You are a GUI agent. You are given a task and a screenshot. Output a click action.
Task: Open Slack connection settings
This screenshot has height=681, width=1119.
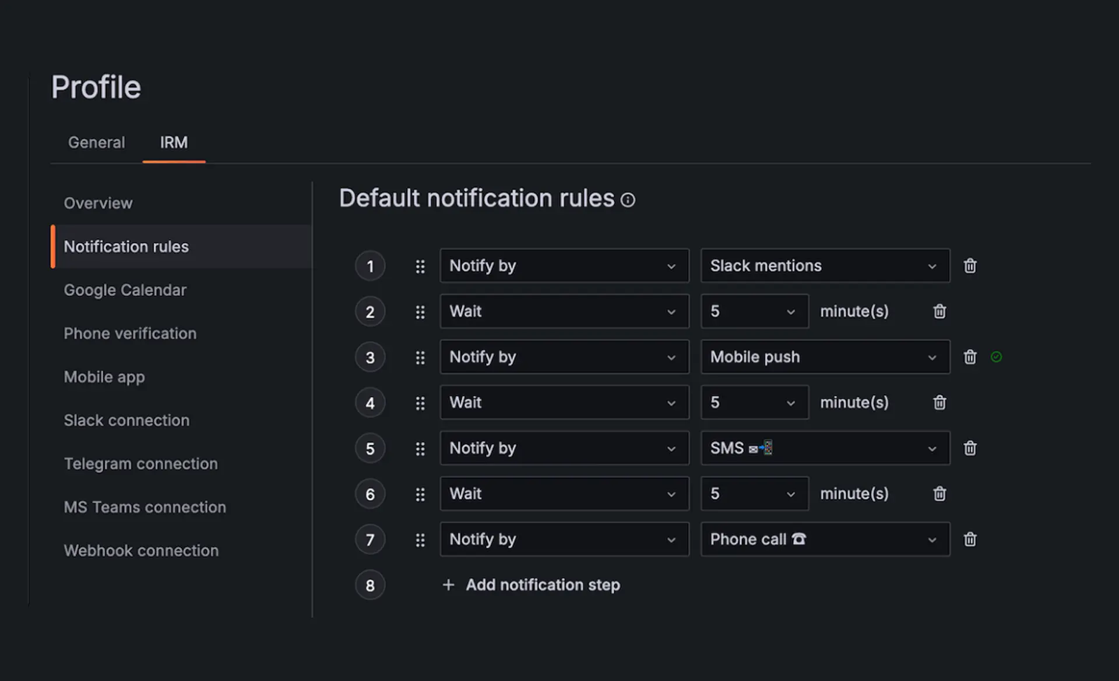point(126,420)
